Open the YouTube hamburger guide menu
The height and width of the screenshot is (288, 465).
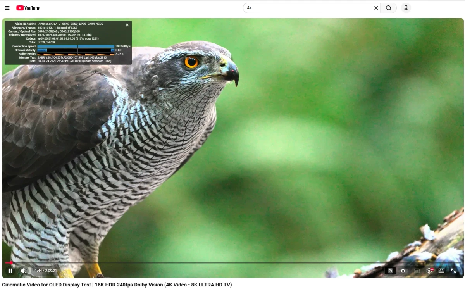click(x=7, y=8)
